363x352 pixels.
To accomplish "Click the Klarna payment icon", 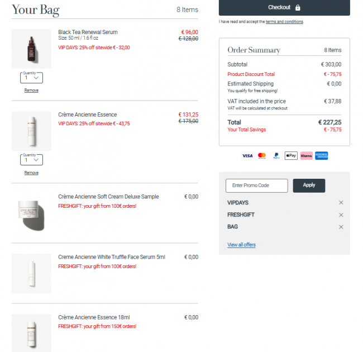I will click(x=306, y=156).
